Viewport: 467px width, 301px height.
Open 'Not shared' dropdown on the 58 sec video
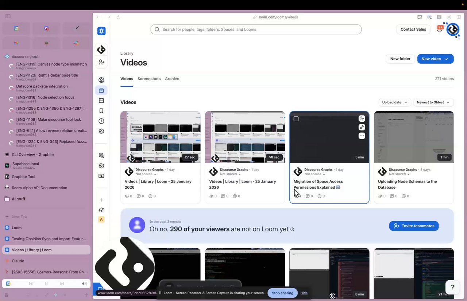[230, 174]
